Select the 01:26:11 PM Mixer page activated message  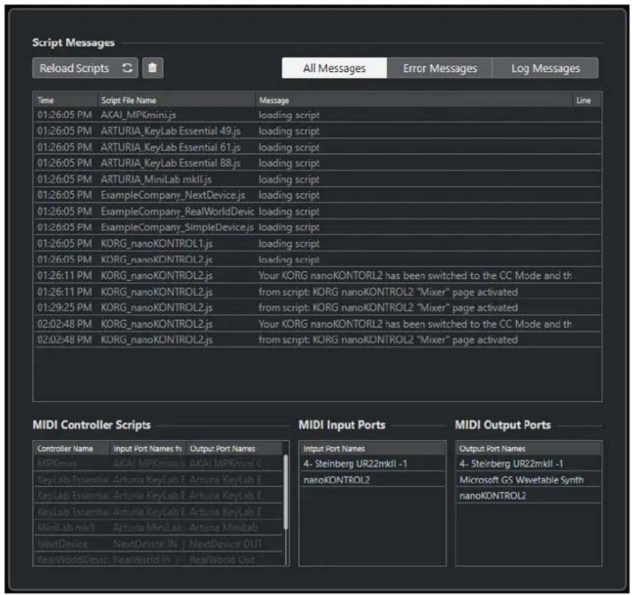click(317, 292)
